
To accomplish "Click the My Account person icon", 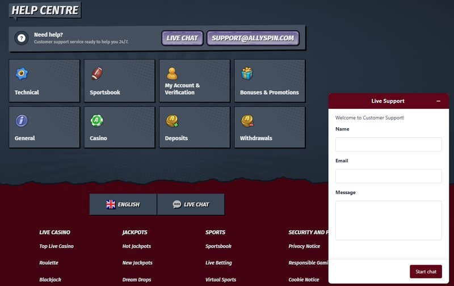I will (x=172, y=74).
